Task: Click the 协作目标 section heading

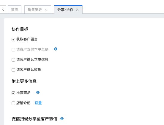Action: [x=20, y=29]
